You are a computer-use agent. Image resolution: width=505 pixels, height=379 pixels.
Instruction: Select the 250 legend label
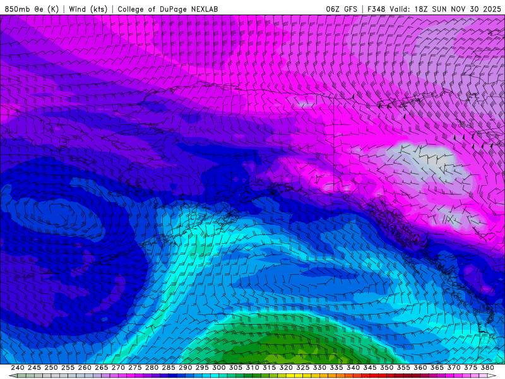51,368
